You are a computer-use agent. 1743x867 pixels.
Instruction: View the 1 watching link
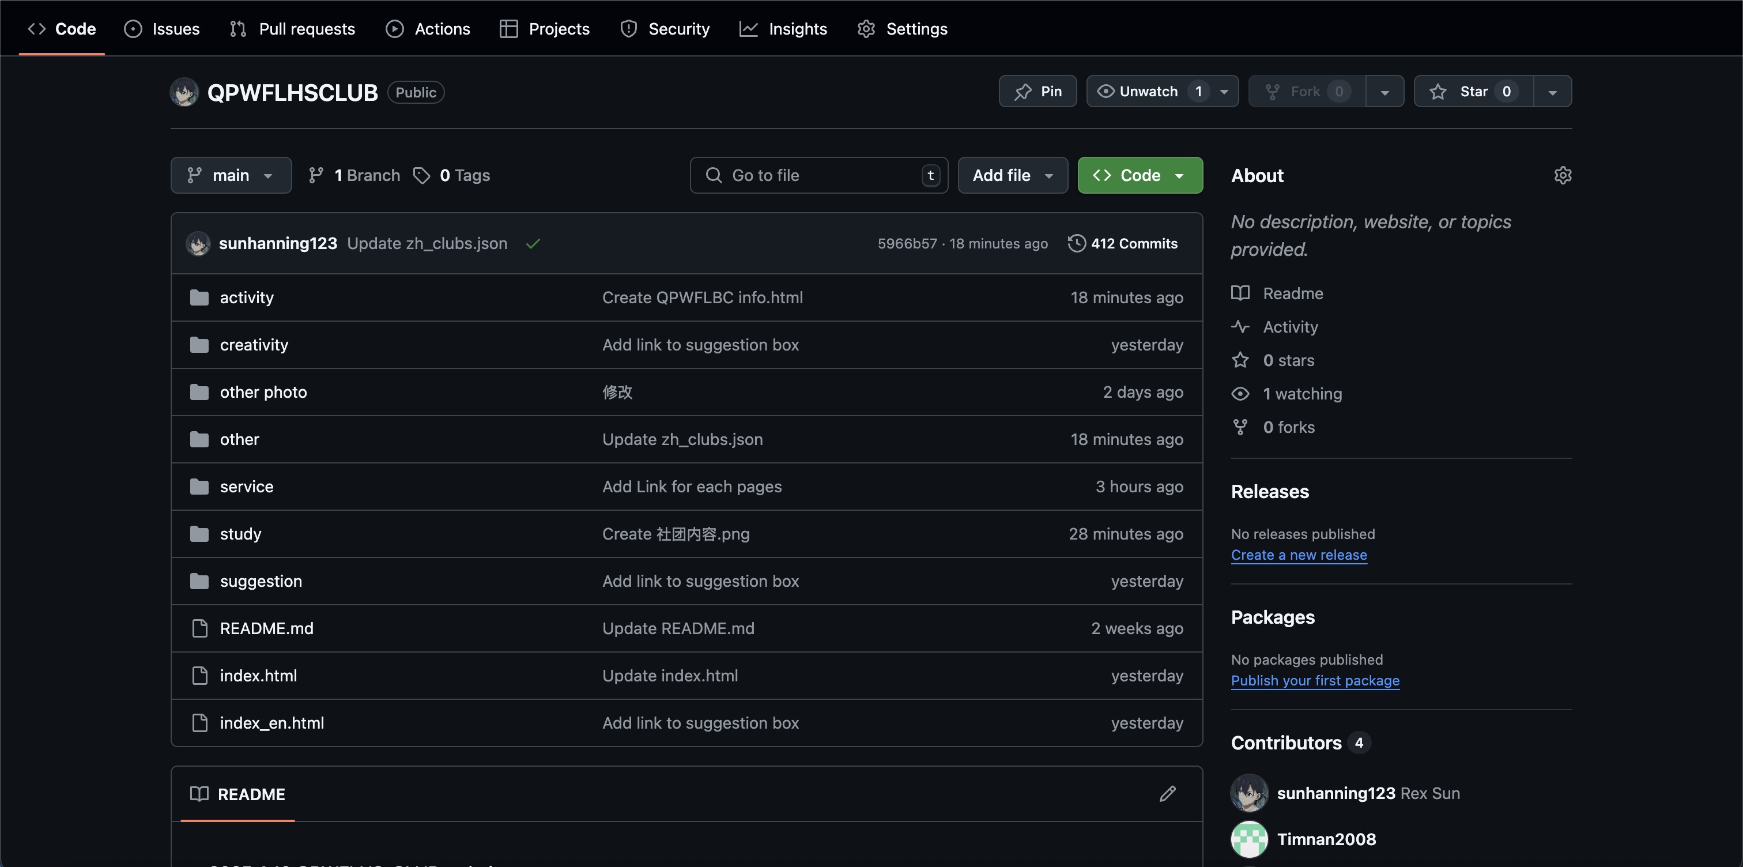(x=1286, y=394)
